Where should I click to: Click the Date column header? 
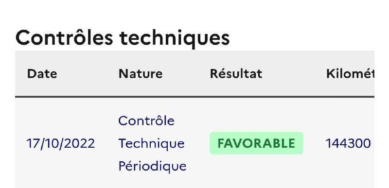42,74
